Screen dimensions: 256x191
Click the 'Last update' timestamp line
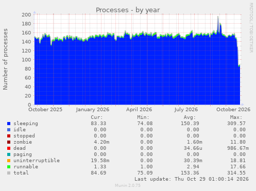192,179
